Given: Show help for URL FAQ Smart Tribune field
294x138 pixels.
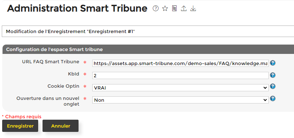Looking at the screenshot, I should tap(273, 63).
